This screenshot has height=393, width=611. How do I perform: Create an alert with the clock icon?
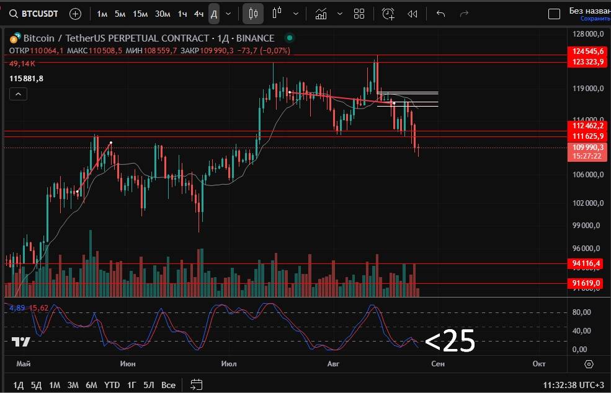[388, 14]
